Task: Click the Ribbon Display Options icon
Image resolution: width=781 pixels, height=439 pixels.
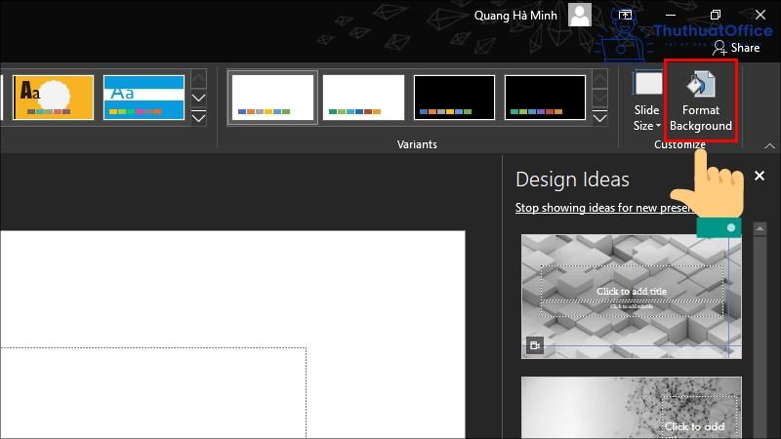Action: click(x=625, y=16)
